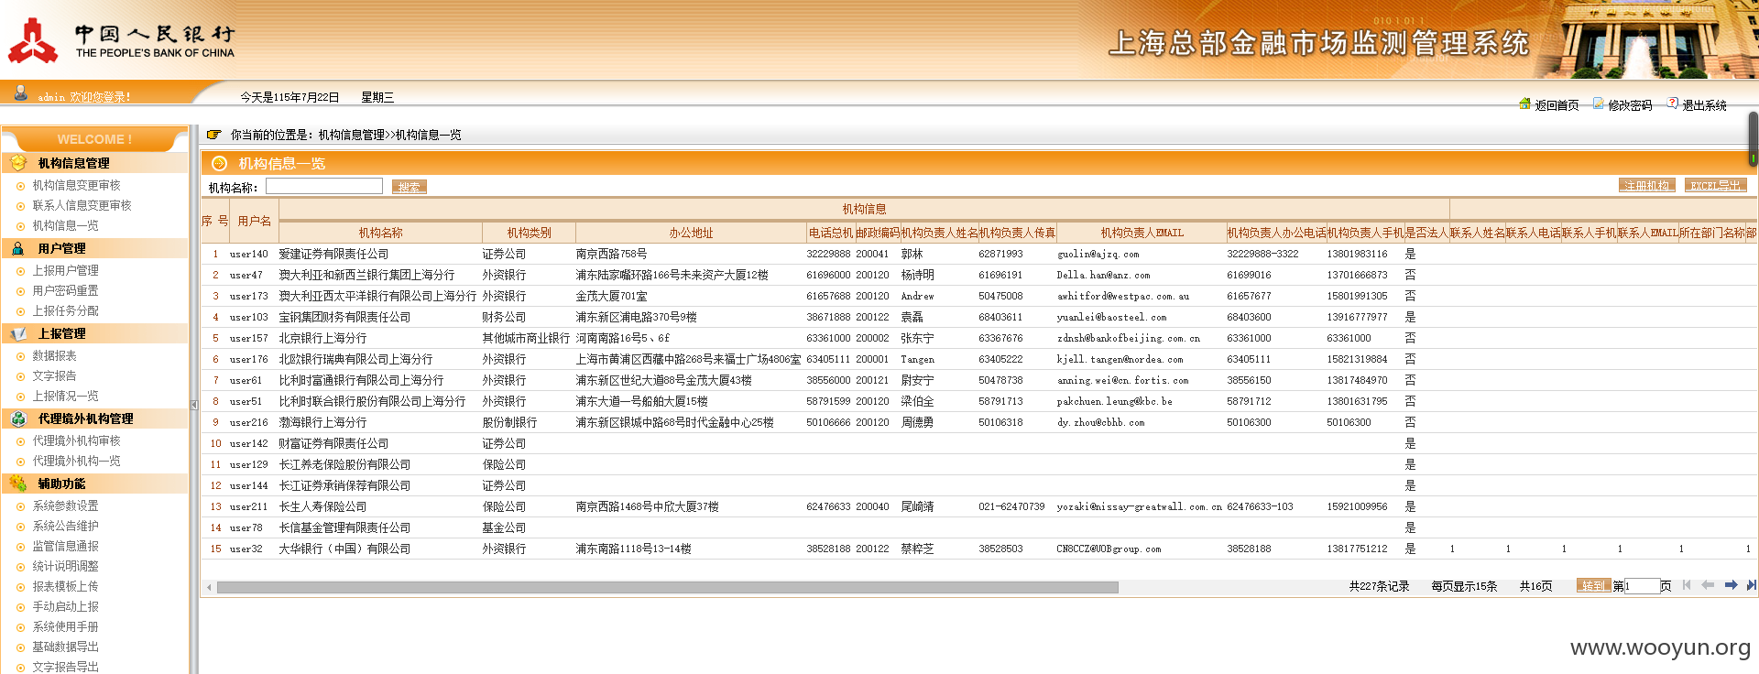Click the 注册机构 button
Image resolution: width=1759 pixels, height=674 pixels.
click(1646, 185)
